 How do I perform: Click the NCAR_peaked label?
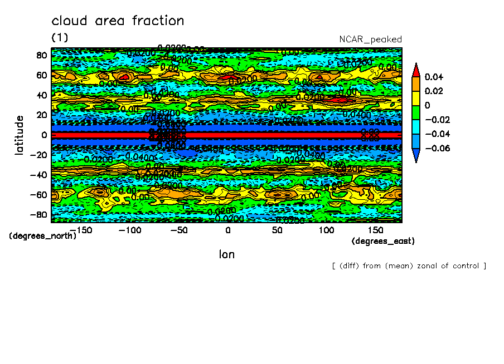370,40
